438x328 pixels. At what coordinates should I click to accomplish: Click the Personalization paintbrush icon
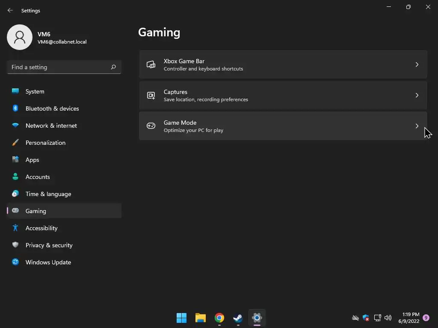tap(15, 143)
